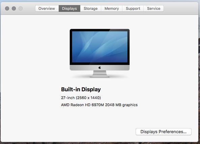Switch to the Overview tab
This screenshot has height=144, width=200.
click(x=47, y=8)
